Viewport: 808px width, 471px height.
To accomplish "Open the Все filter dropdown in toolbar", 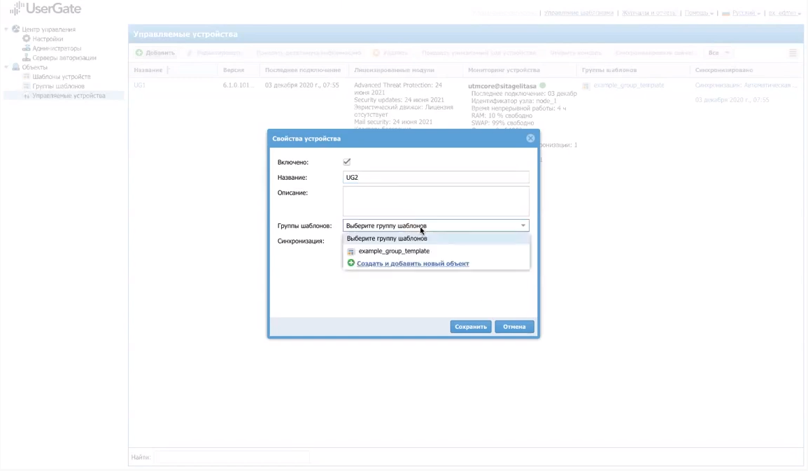I will coord(719,52).
